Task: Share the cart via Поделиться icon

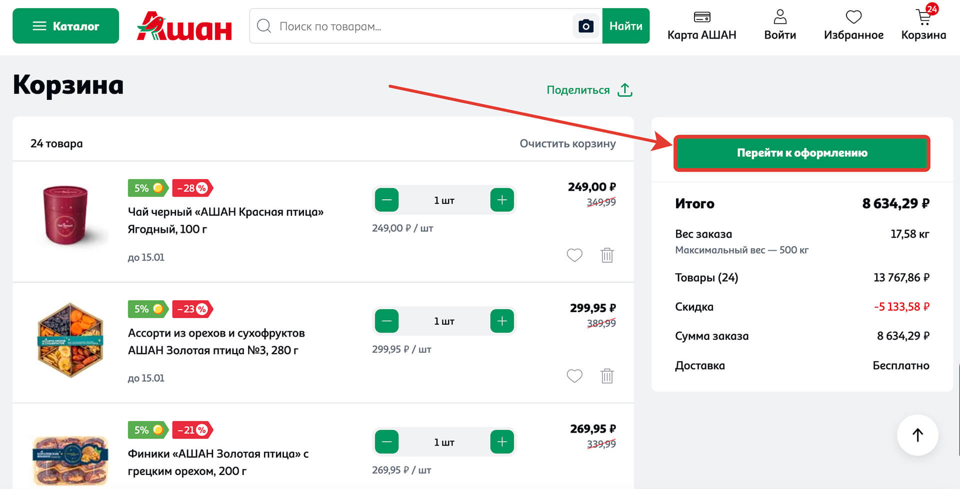Action: pyautogui.click(x=625, y=89)
